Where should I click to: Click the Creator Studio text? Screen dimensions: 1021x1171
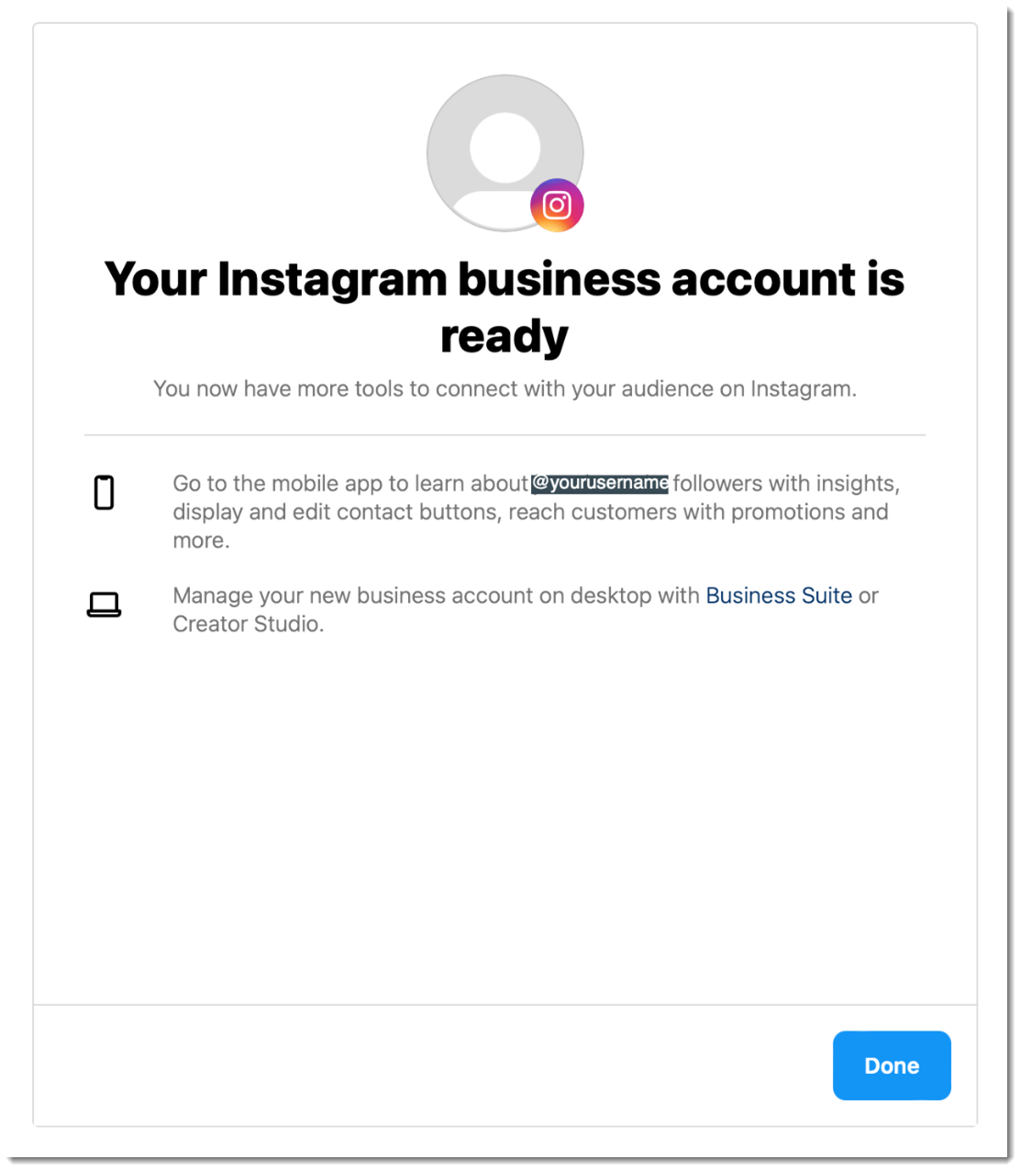click(248, 624)
